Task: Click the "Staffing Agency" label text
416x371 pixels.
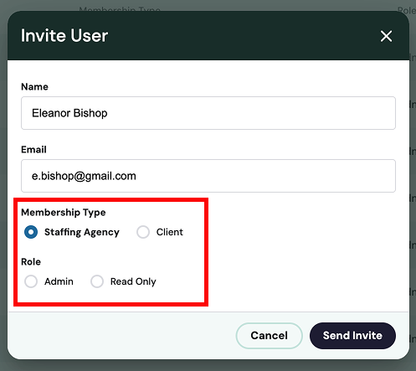Action: 82,232
